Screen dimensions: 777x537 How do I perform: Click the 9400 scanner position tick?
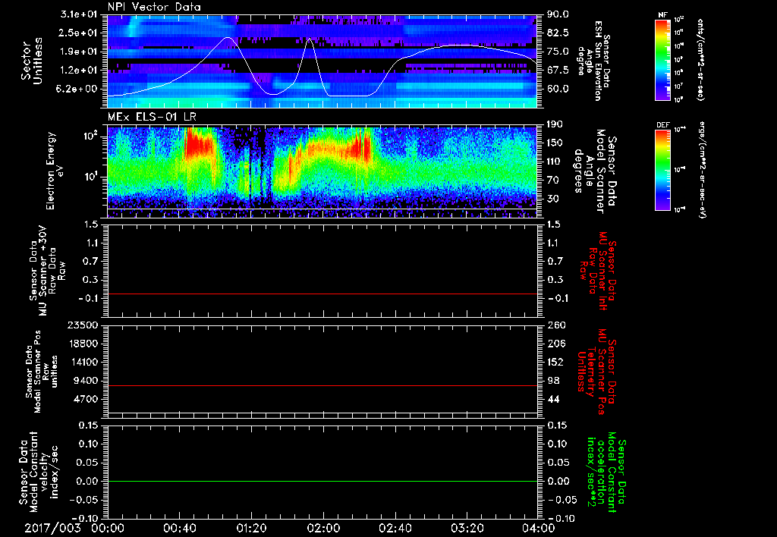87,381
